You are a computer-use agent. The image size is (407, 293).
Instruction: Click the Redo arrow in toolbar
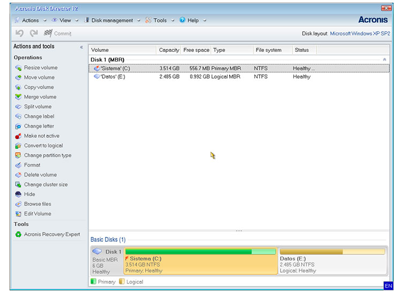pos(34,33)
